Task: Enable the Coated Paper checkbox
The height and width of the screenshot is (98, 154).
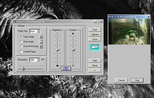Action: tap(21, 52)
